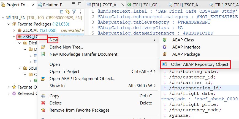The image size is (239, 119).
Task: Select the Project Explorer tab
Action: pyautogui.click(x=15, y=5)
